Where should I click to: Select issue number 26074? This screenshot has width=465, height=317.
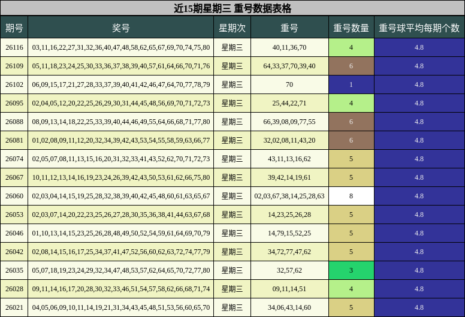point(14,159)
